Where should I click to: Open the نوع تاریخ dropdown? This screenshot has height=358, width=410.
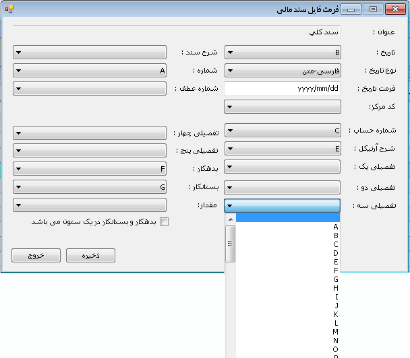coord(283,71)
